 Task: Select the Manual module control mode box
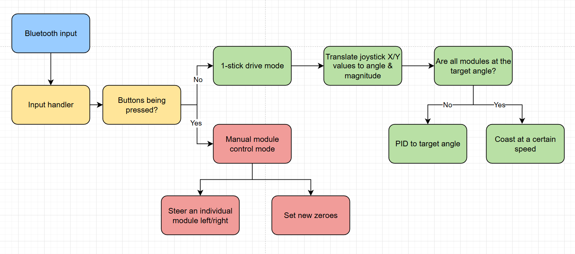tap(252, 144)
